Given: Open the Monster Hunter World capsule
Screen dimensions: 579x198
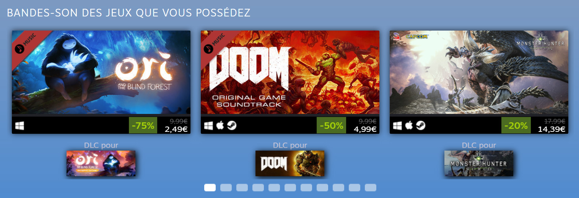Looking at the screenshot, I should pos(479,72).
